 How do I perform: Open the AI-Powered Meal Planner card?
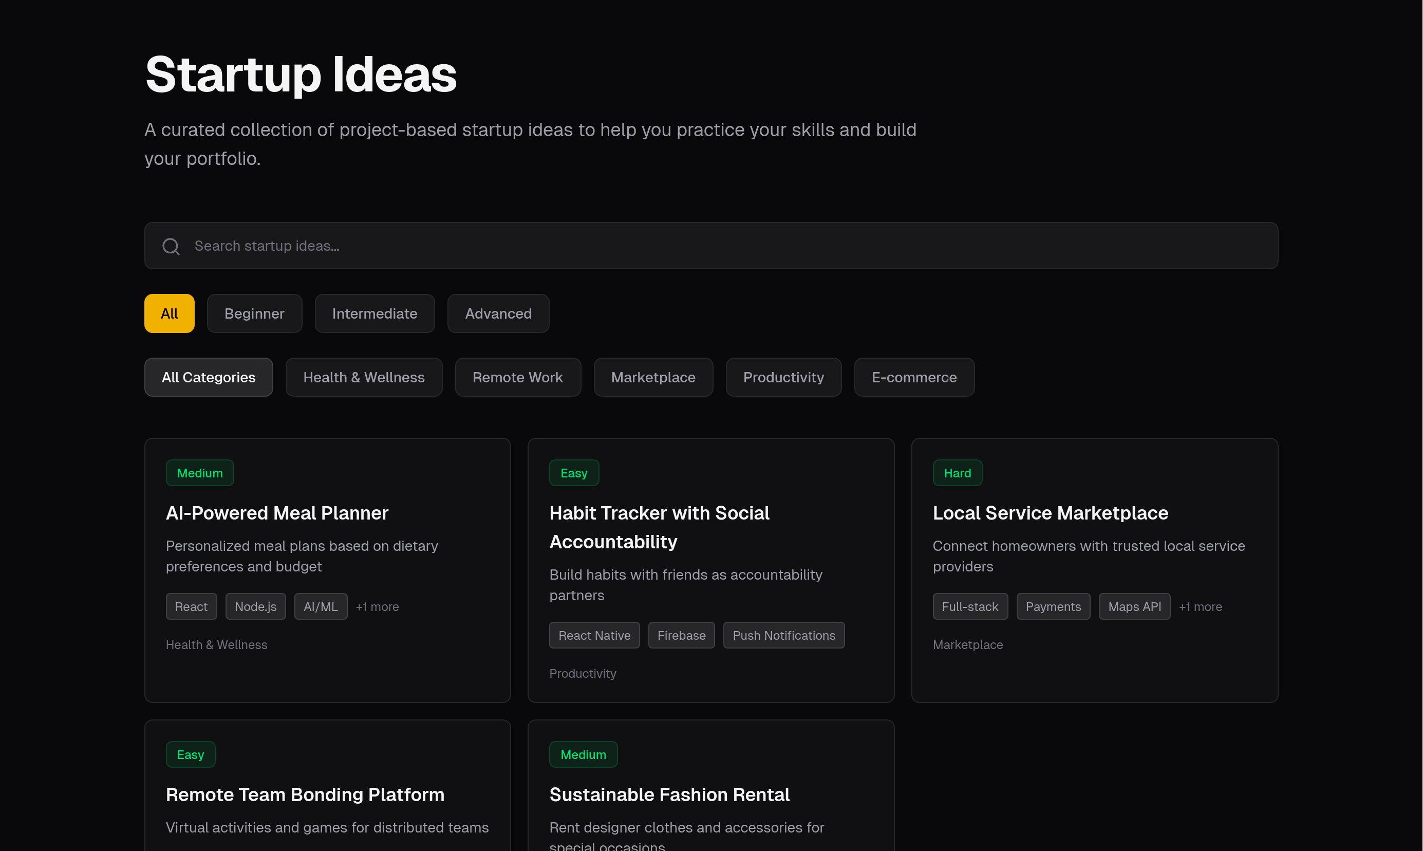click(277, 513)
